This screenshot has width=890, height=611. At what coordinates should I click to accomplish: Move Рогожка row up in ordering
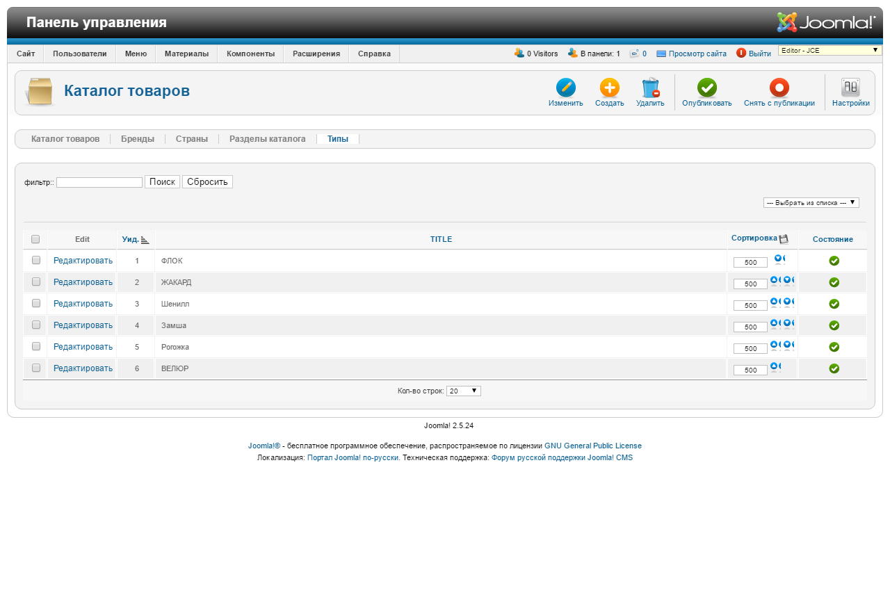coord(775,345)
